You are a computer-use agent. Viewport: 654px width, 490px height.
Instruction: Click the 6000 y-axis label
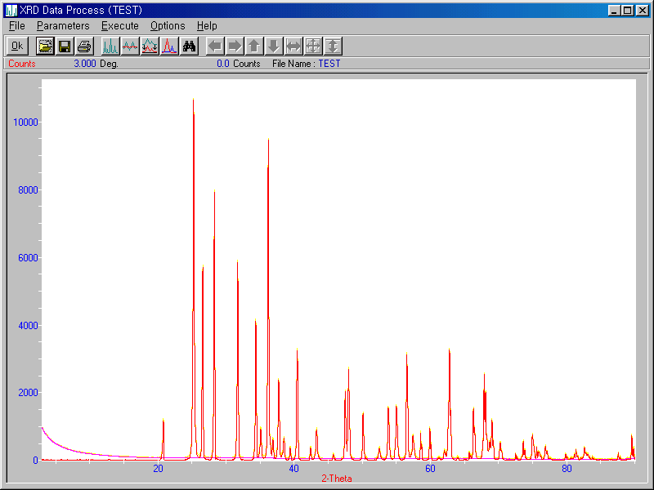coord(28,258)
